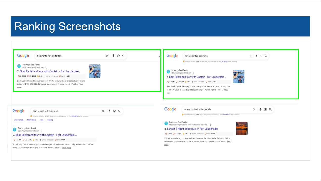The image size is (321, 181).
Task: Click 'Read more' in 'boat rentals fort lauderdale' snippet
Action: coord(67,148)
